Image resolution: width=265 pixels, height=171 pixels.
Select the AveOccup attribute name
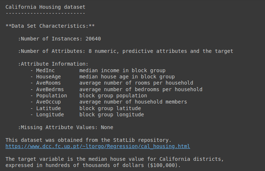pyautogui.click(x=48, y=102)
